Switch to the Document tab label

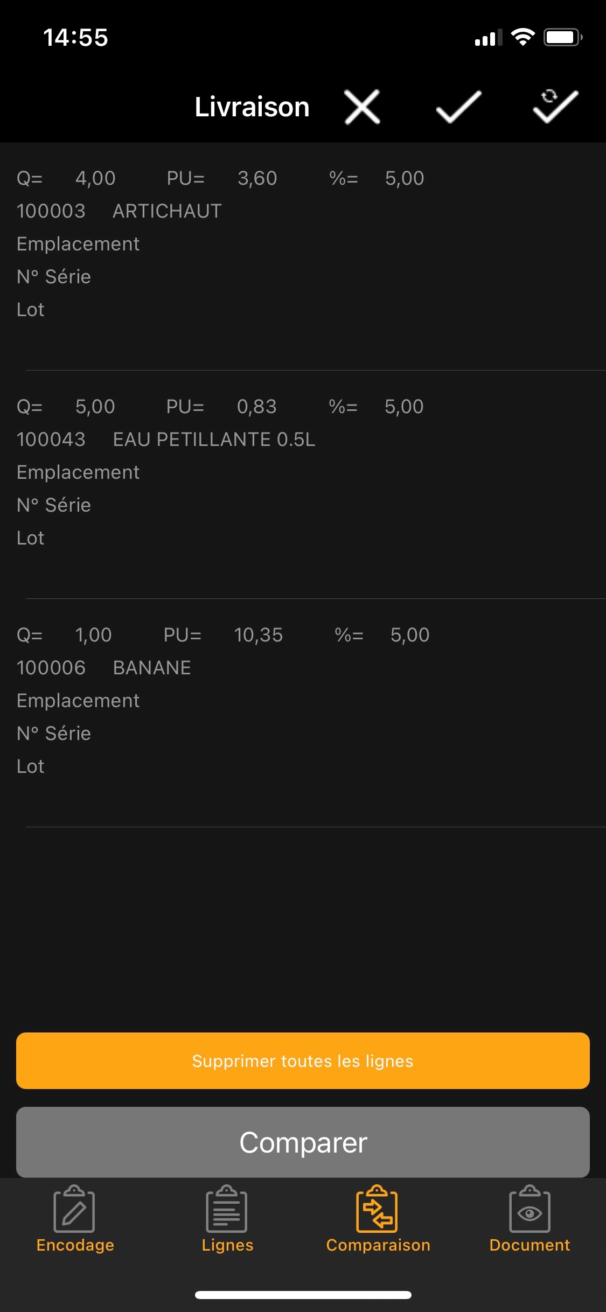coord(530,1245)
